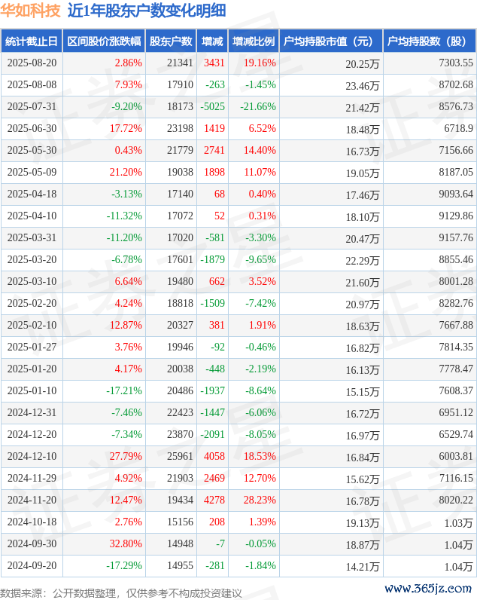Select the 增减比例 column header
This screenshot has width=477, height=600.
[x=254, y=41]
